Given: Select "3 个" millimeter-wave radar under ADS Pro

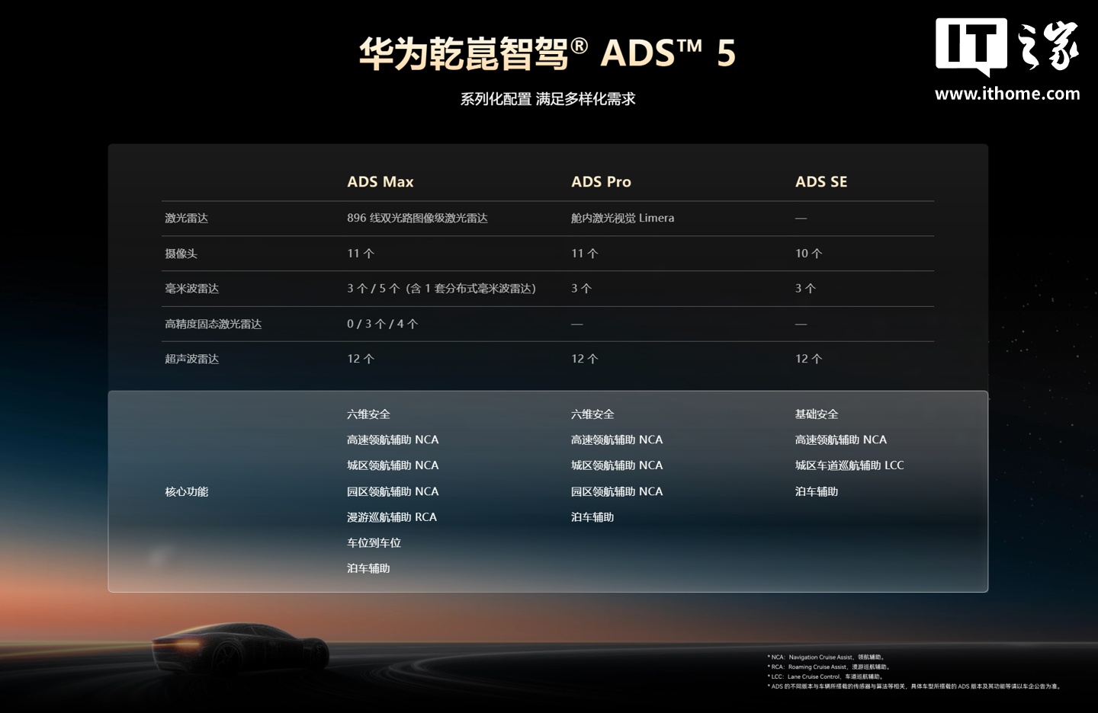Looking at the screenshot, I should (x=582, y=289).
